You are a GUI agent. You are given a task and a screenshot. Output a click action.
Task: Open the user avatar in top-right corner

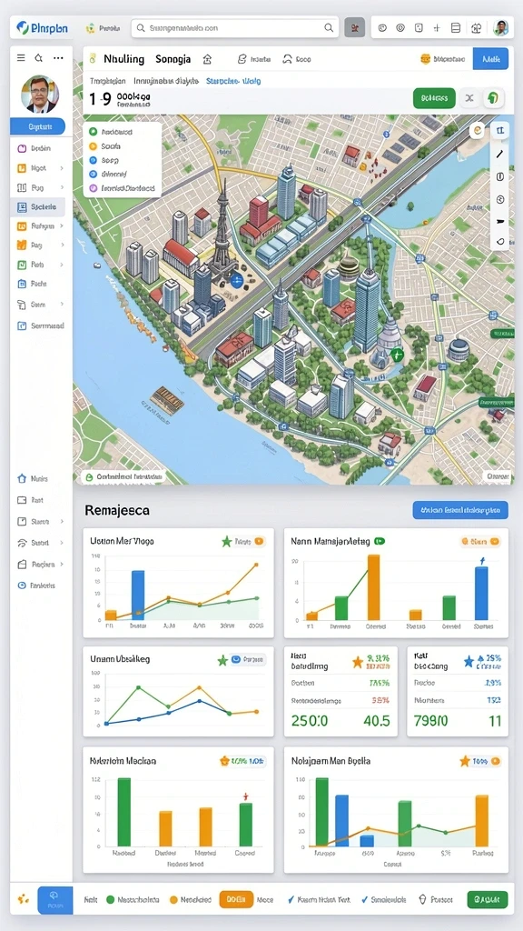501,27
